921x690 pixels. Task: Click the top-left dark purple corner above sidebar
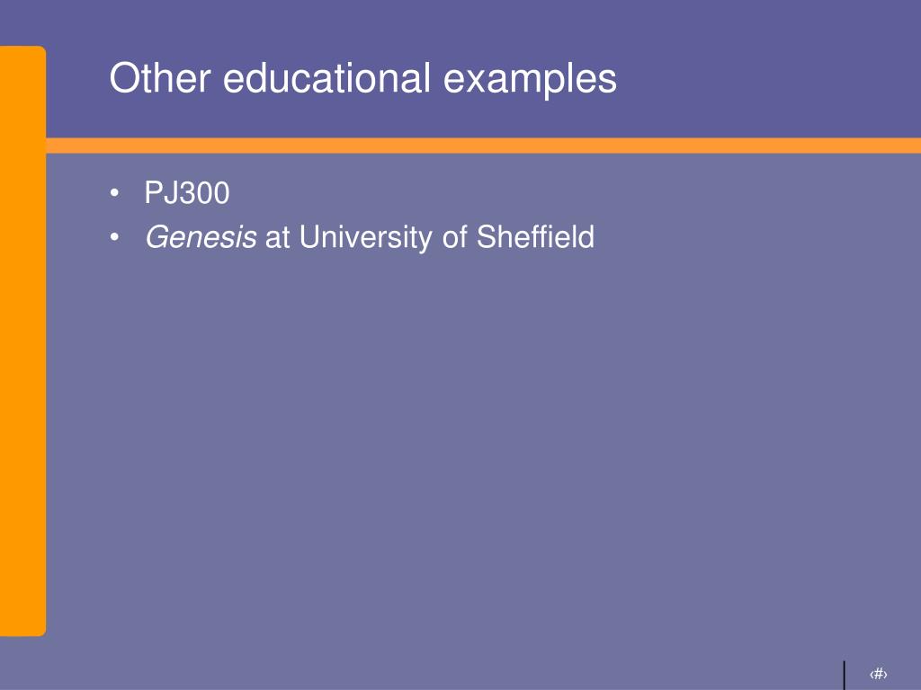(x=22, y=22)
